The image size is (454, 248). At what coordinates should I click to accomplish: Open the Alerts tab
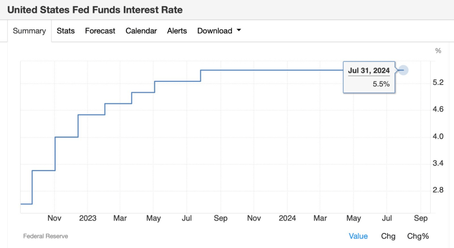[177, 31]
